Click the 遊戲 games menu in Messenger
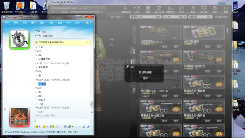Screen dimensions: 245x138 point(42,23)
